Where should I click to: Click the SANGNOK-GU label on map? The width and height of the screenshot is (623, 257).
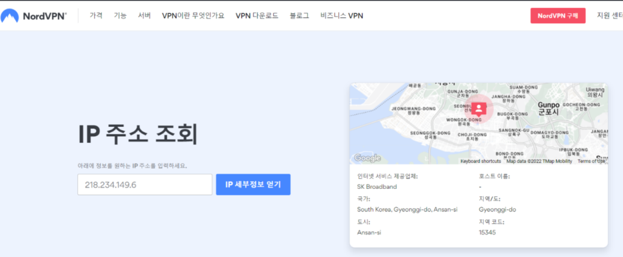[514, 132]
